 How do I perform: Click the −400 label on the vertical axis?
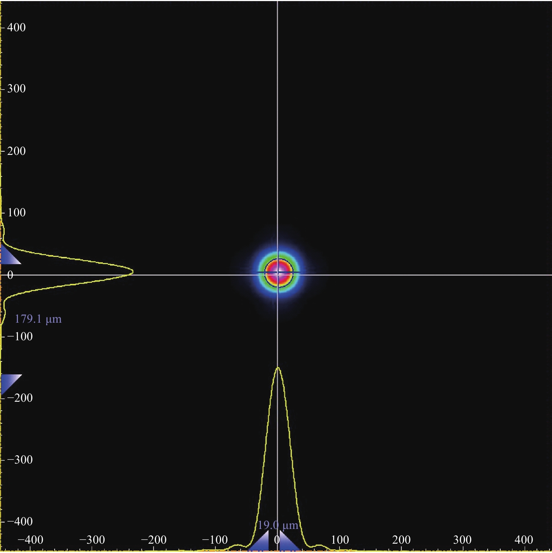click(x=20, y=521)
